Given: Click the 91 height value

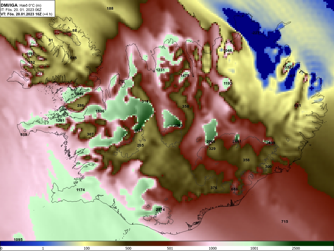Looking at the screenshot, I should click(x=51, y=40).
